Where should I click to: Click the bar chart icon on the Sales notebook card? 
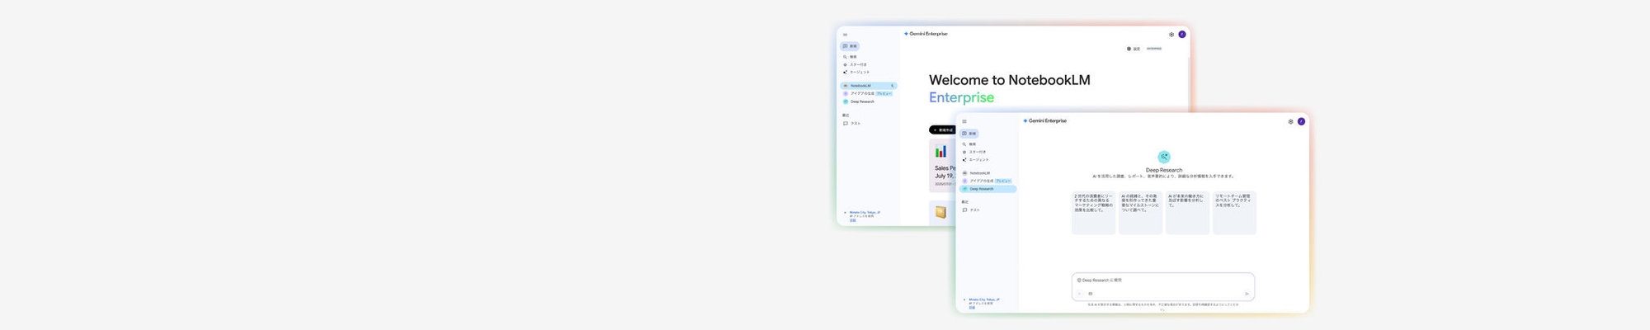pyautogui.click(x=940, y=152)
